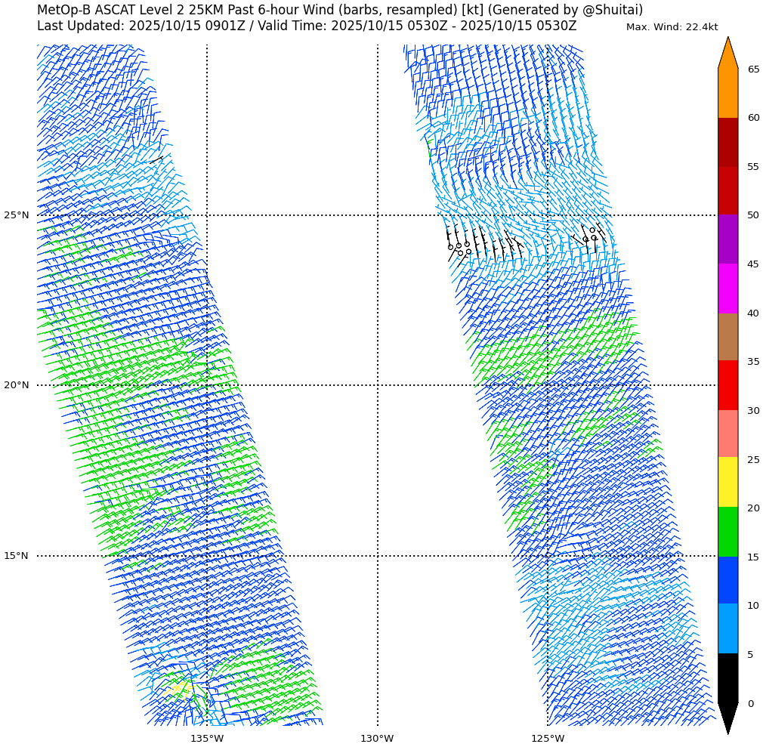Select the purple 45-50 kt colorbar segment

[x=727, y=239]
